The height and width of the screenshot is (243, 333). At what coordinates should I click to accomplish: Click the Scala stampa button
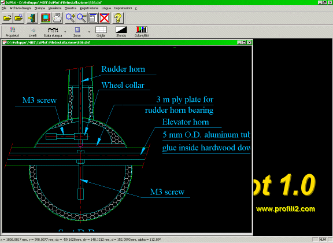[53, 32]
